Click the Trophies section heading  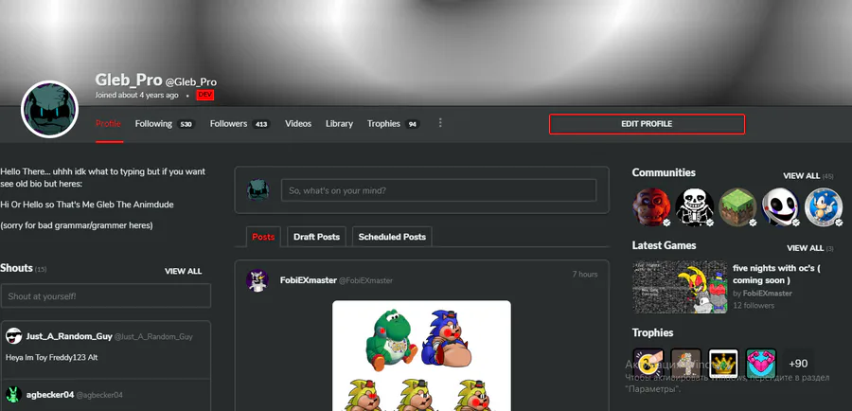(x=652, y=332)
